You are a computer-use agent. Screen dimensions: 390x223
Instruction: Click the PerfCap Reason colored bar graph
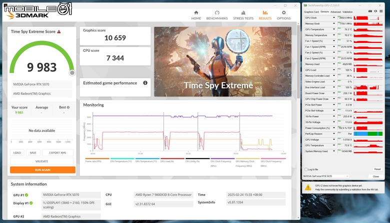pyautogui.click(x=368, y=134)
